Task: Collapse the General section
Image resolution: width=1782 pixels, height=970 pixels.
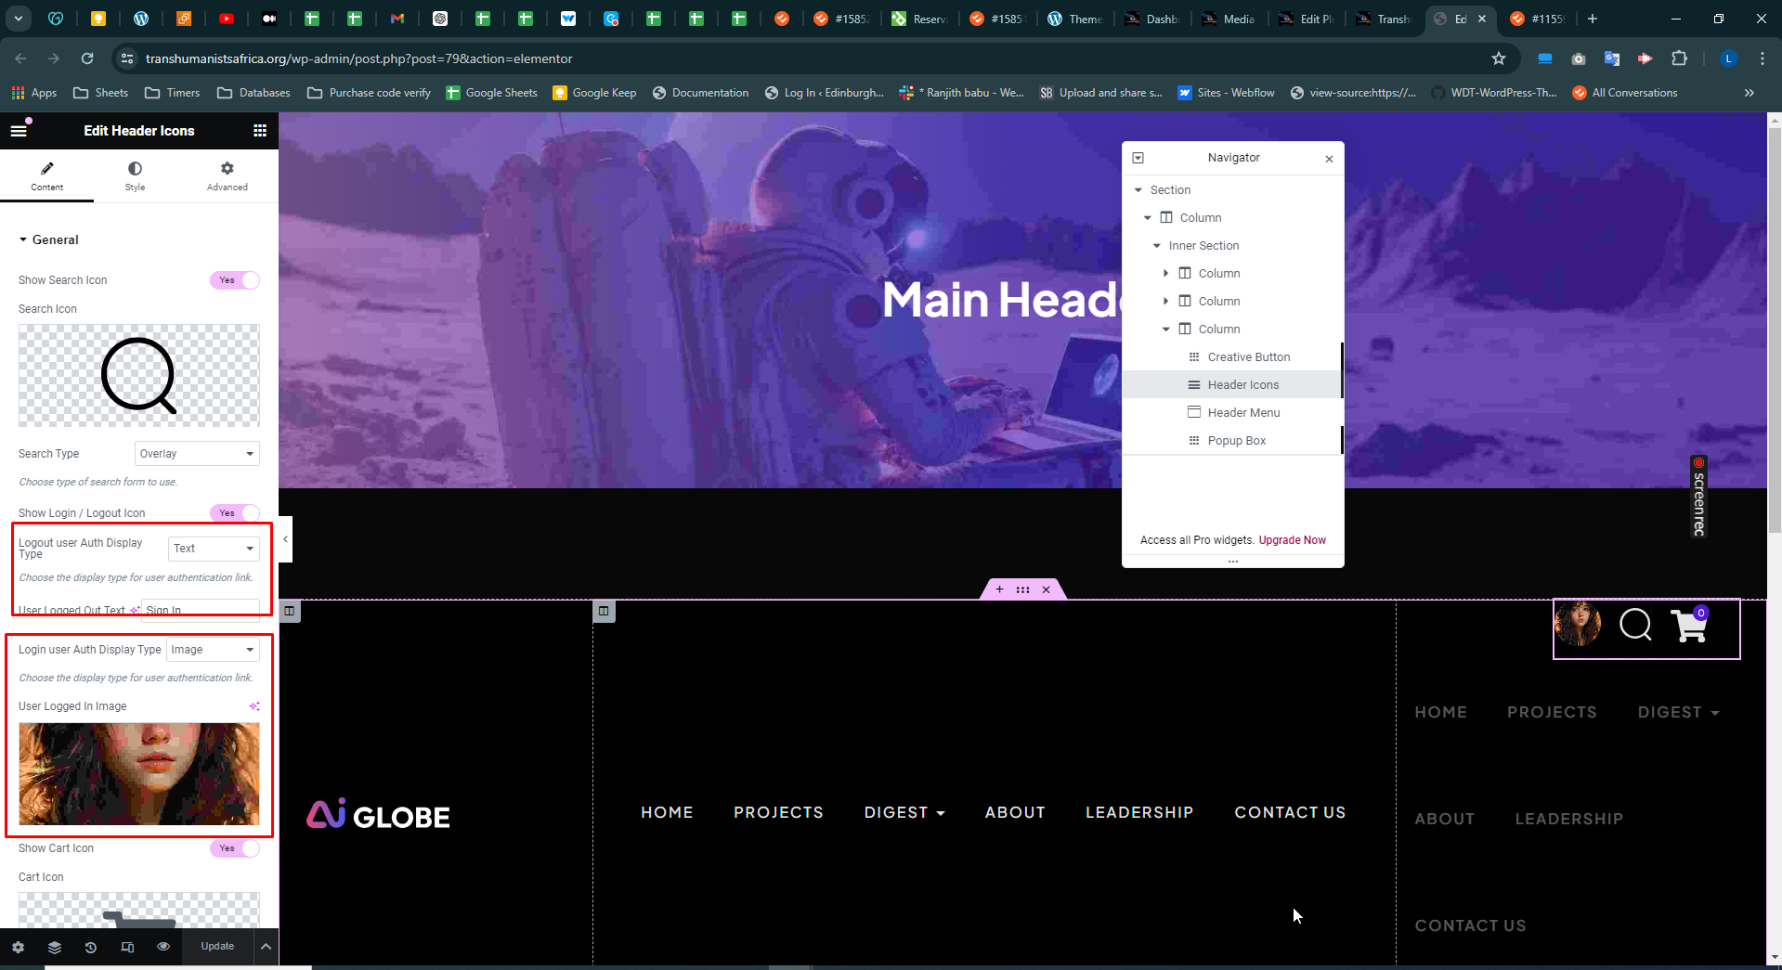Action: [48, 239]
